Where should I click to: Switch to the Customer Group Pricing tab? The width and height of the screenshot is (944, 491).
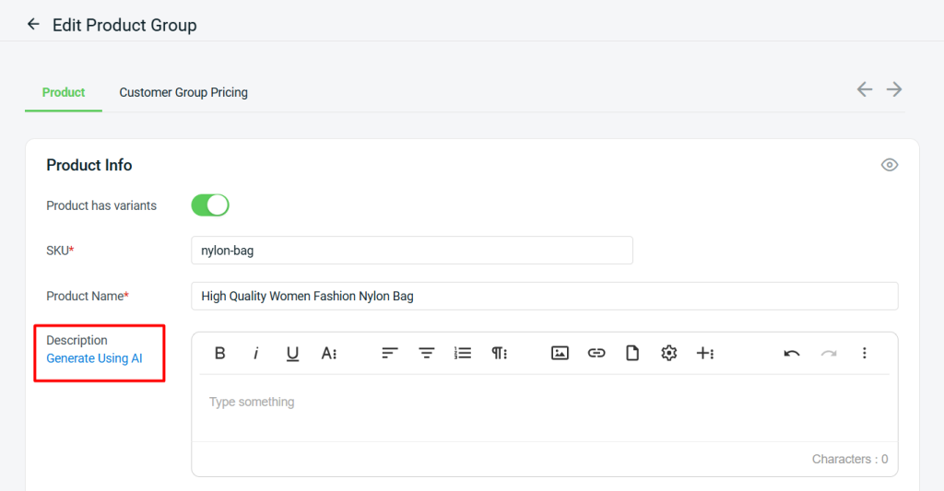183,93
